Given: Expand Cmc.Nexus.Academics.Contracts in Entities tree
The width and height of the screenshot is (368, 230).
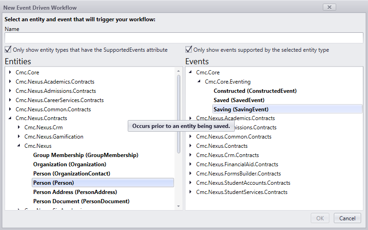Looking at the screenshot, I should coord(10,82).
